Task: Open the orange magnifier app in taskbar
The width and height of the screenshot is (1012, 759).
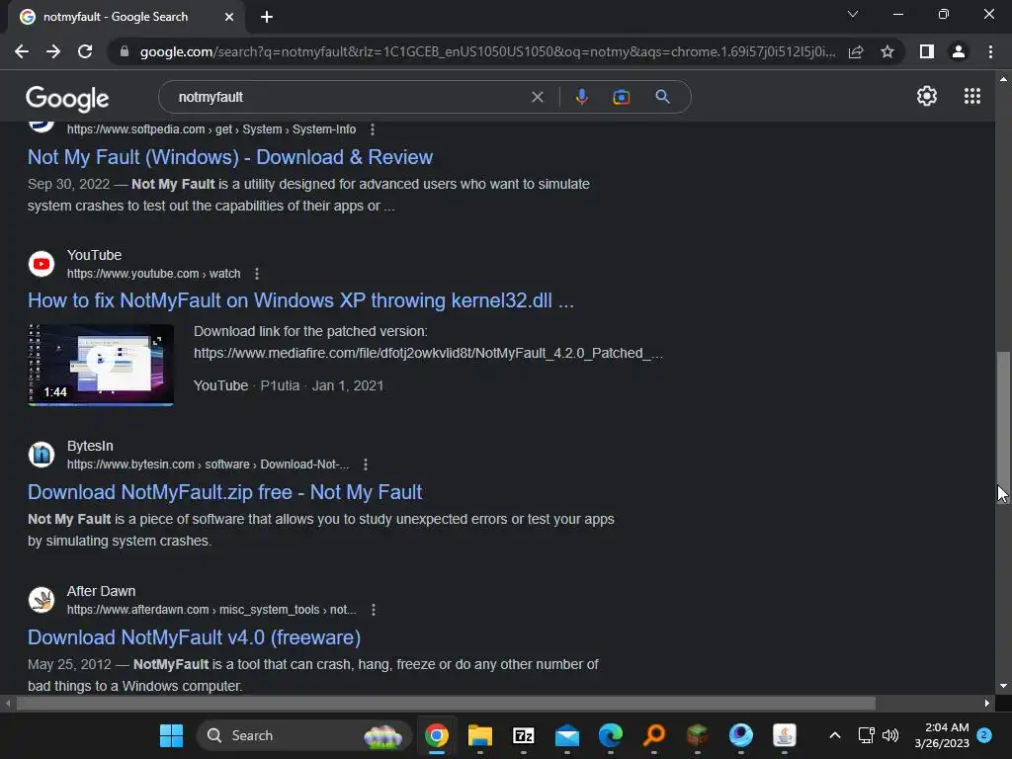Action: click(x=654, y=735)
